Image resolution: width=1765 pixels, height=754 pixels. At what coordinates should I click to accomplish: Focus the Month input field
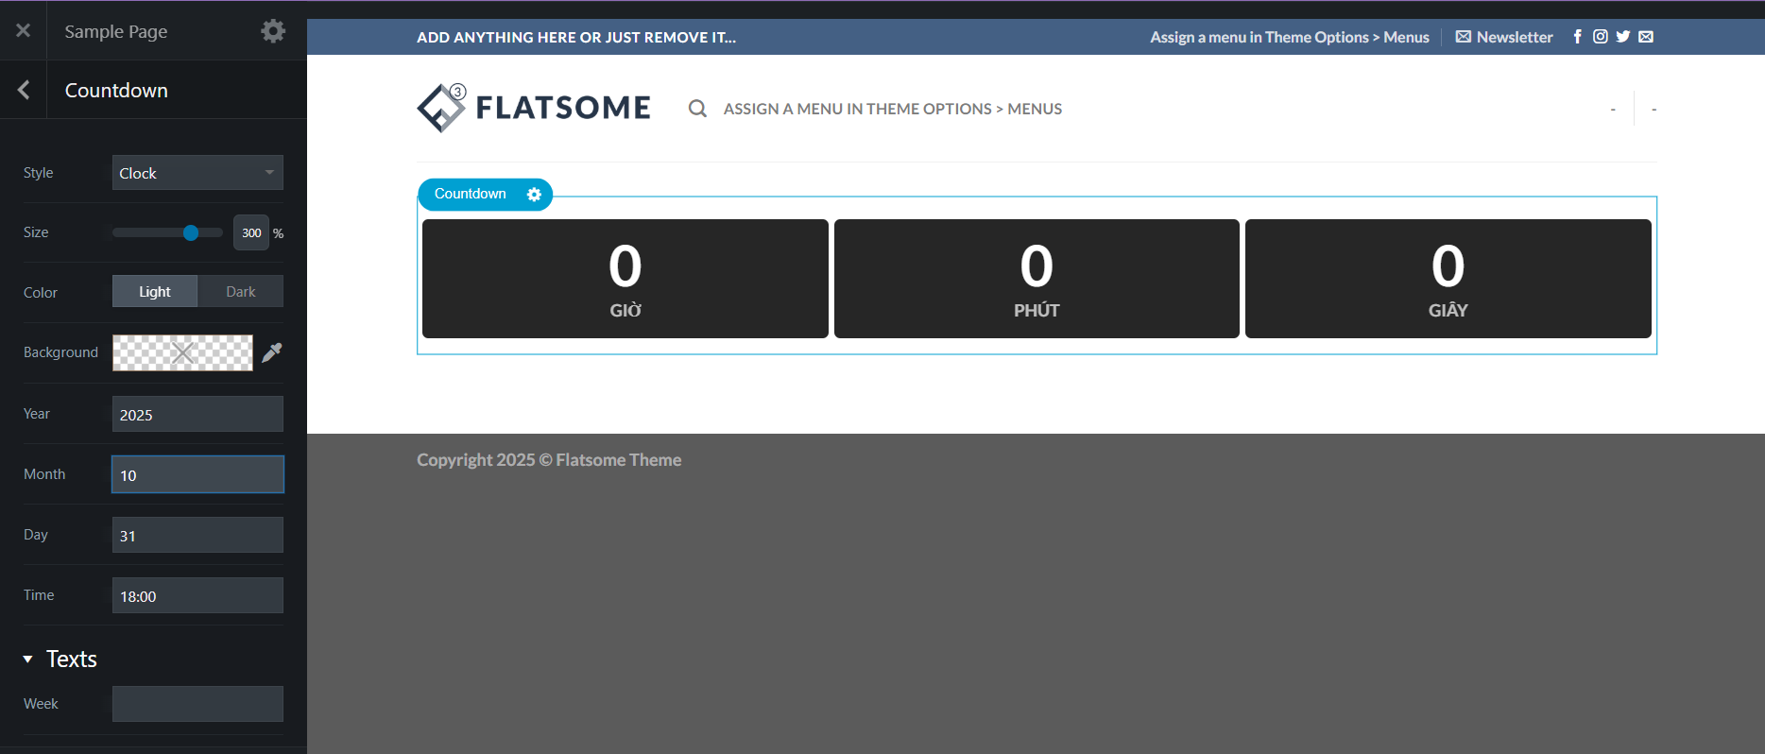point(197,474)
